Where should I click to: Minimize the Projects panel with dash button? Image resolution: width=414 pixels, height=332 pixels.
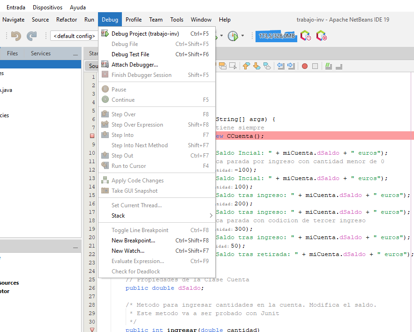(x=75, y=54)
